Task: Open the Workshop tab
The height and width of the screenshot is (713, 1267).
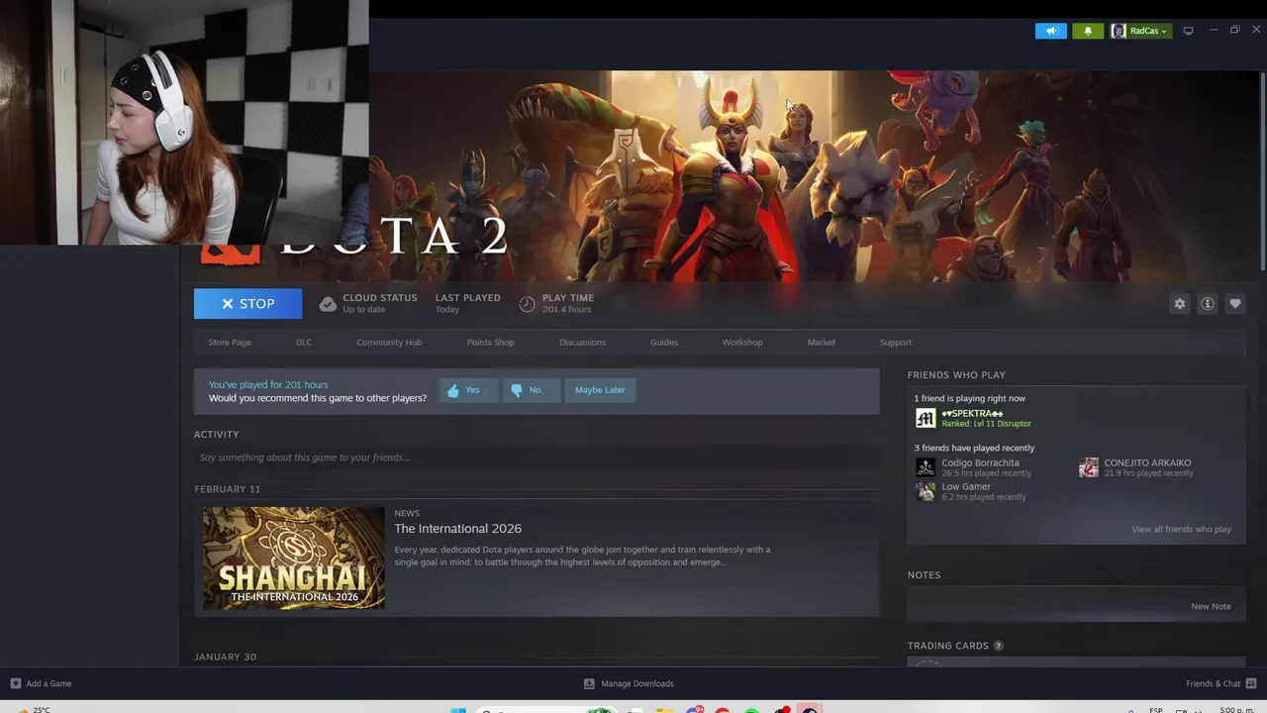Action: point(742,343)
